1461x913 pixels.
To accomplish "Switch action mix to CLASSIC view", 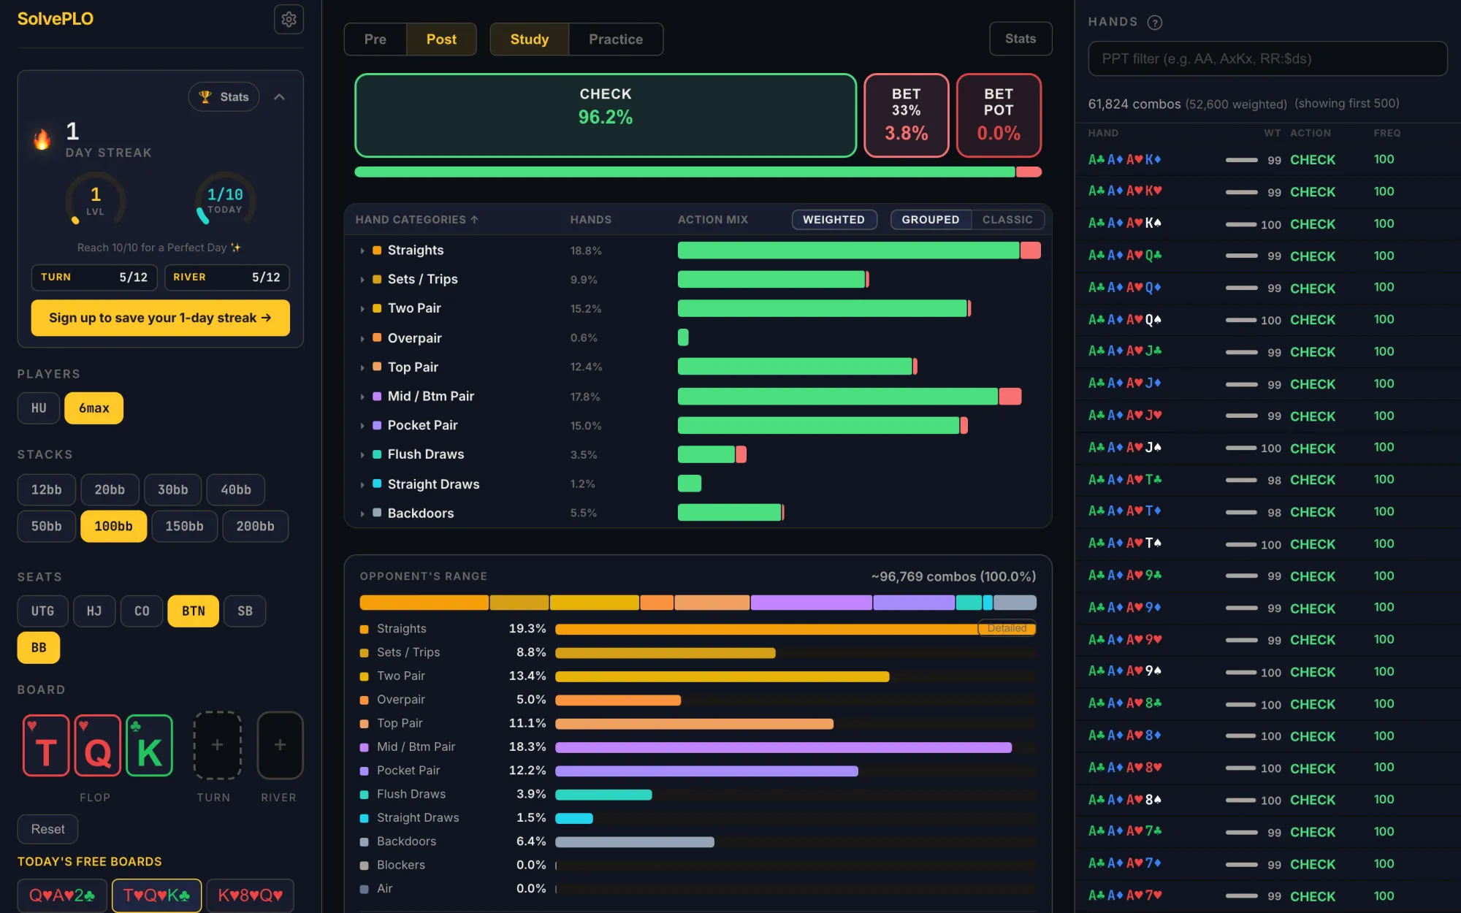I will click(1007, 219).
